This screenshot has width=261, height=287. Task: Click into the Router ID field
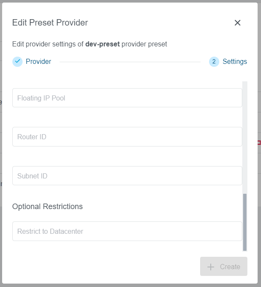coord(127,137)
